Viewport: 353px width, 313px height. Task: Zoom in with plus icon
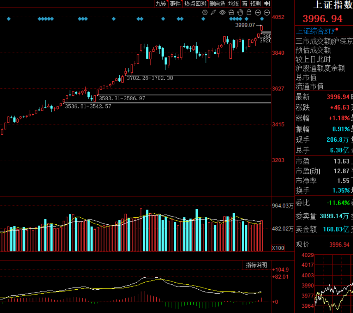pos(258,13)
